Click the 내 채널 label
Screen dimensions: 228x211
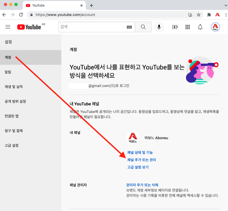(75, 133)
